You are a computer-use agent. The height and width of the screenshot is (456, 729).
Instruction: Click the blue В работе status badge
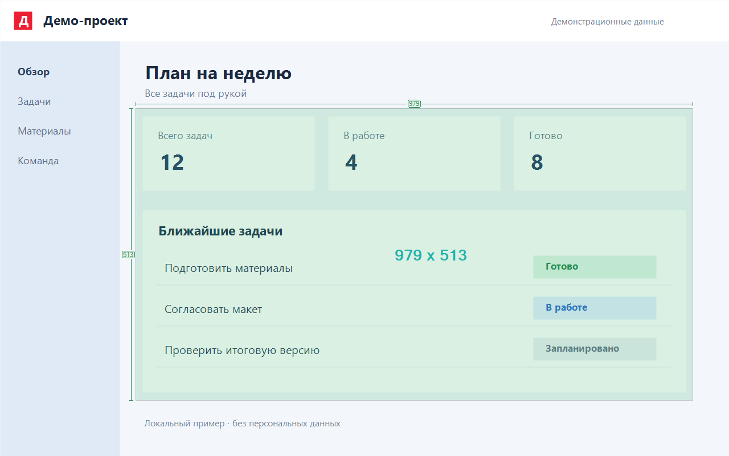tap(595, 308)
